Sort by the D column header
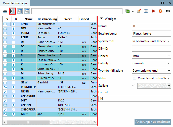 [16, 19]
